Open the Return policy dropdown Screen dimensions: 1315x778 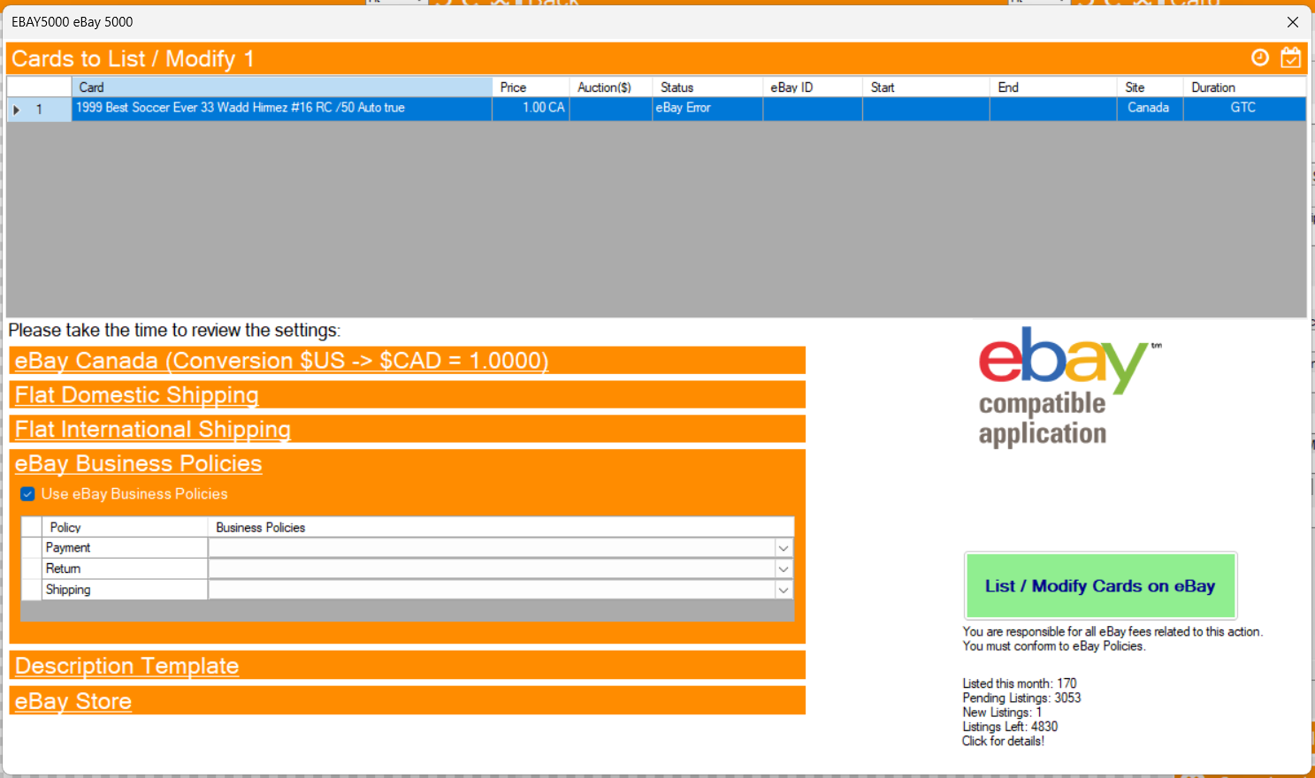point(784,569)
